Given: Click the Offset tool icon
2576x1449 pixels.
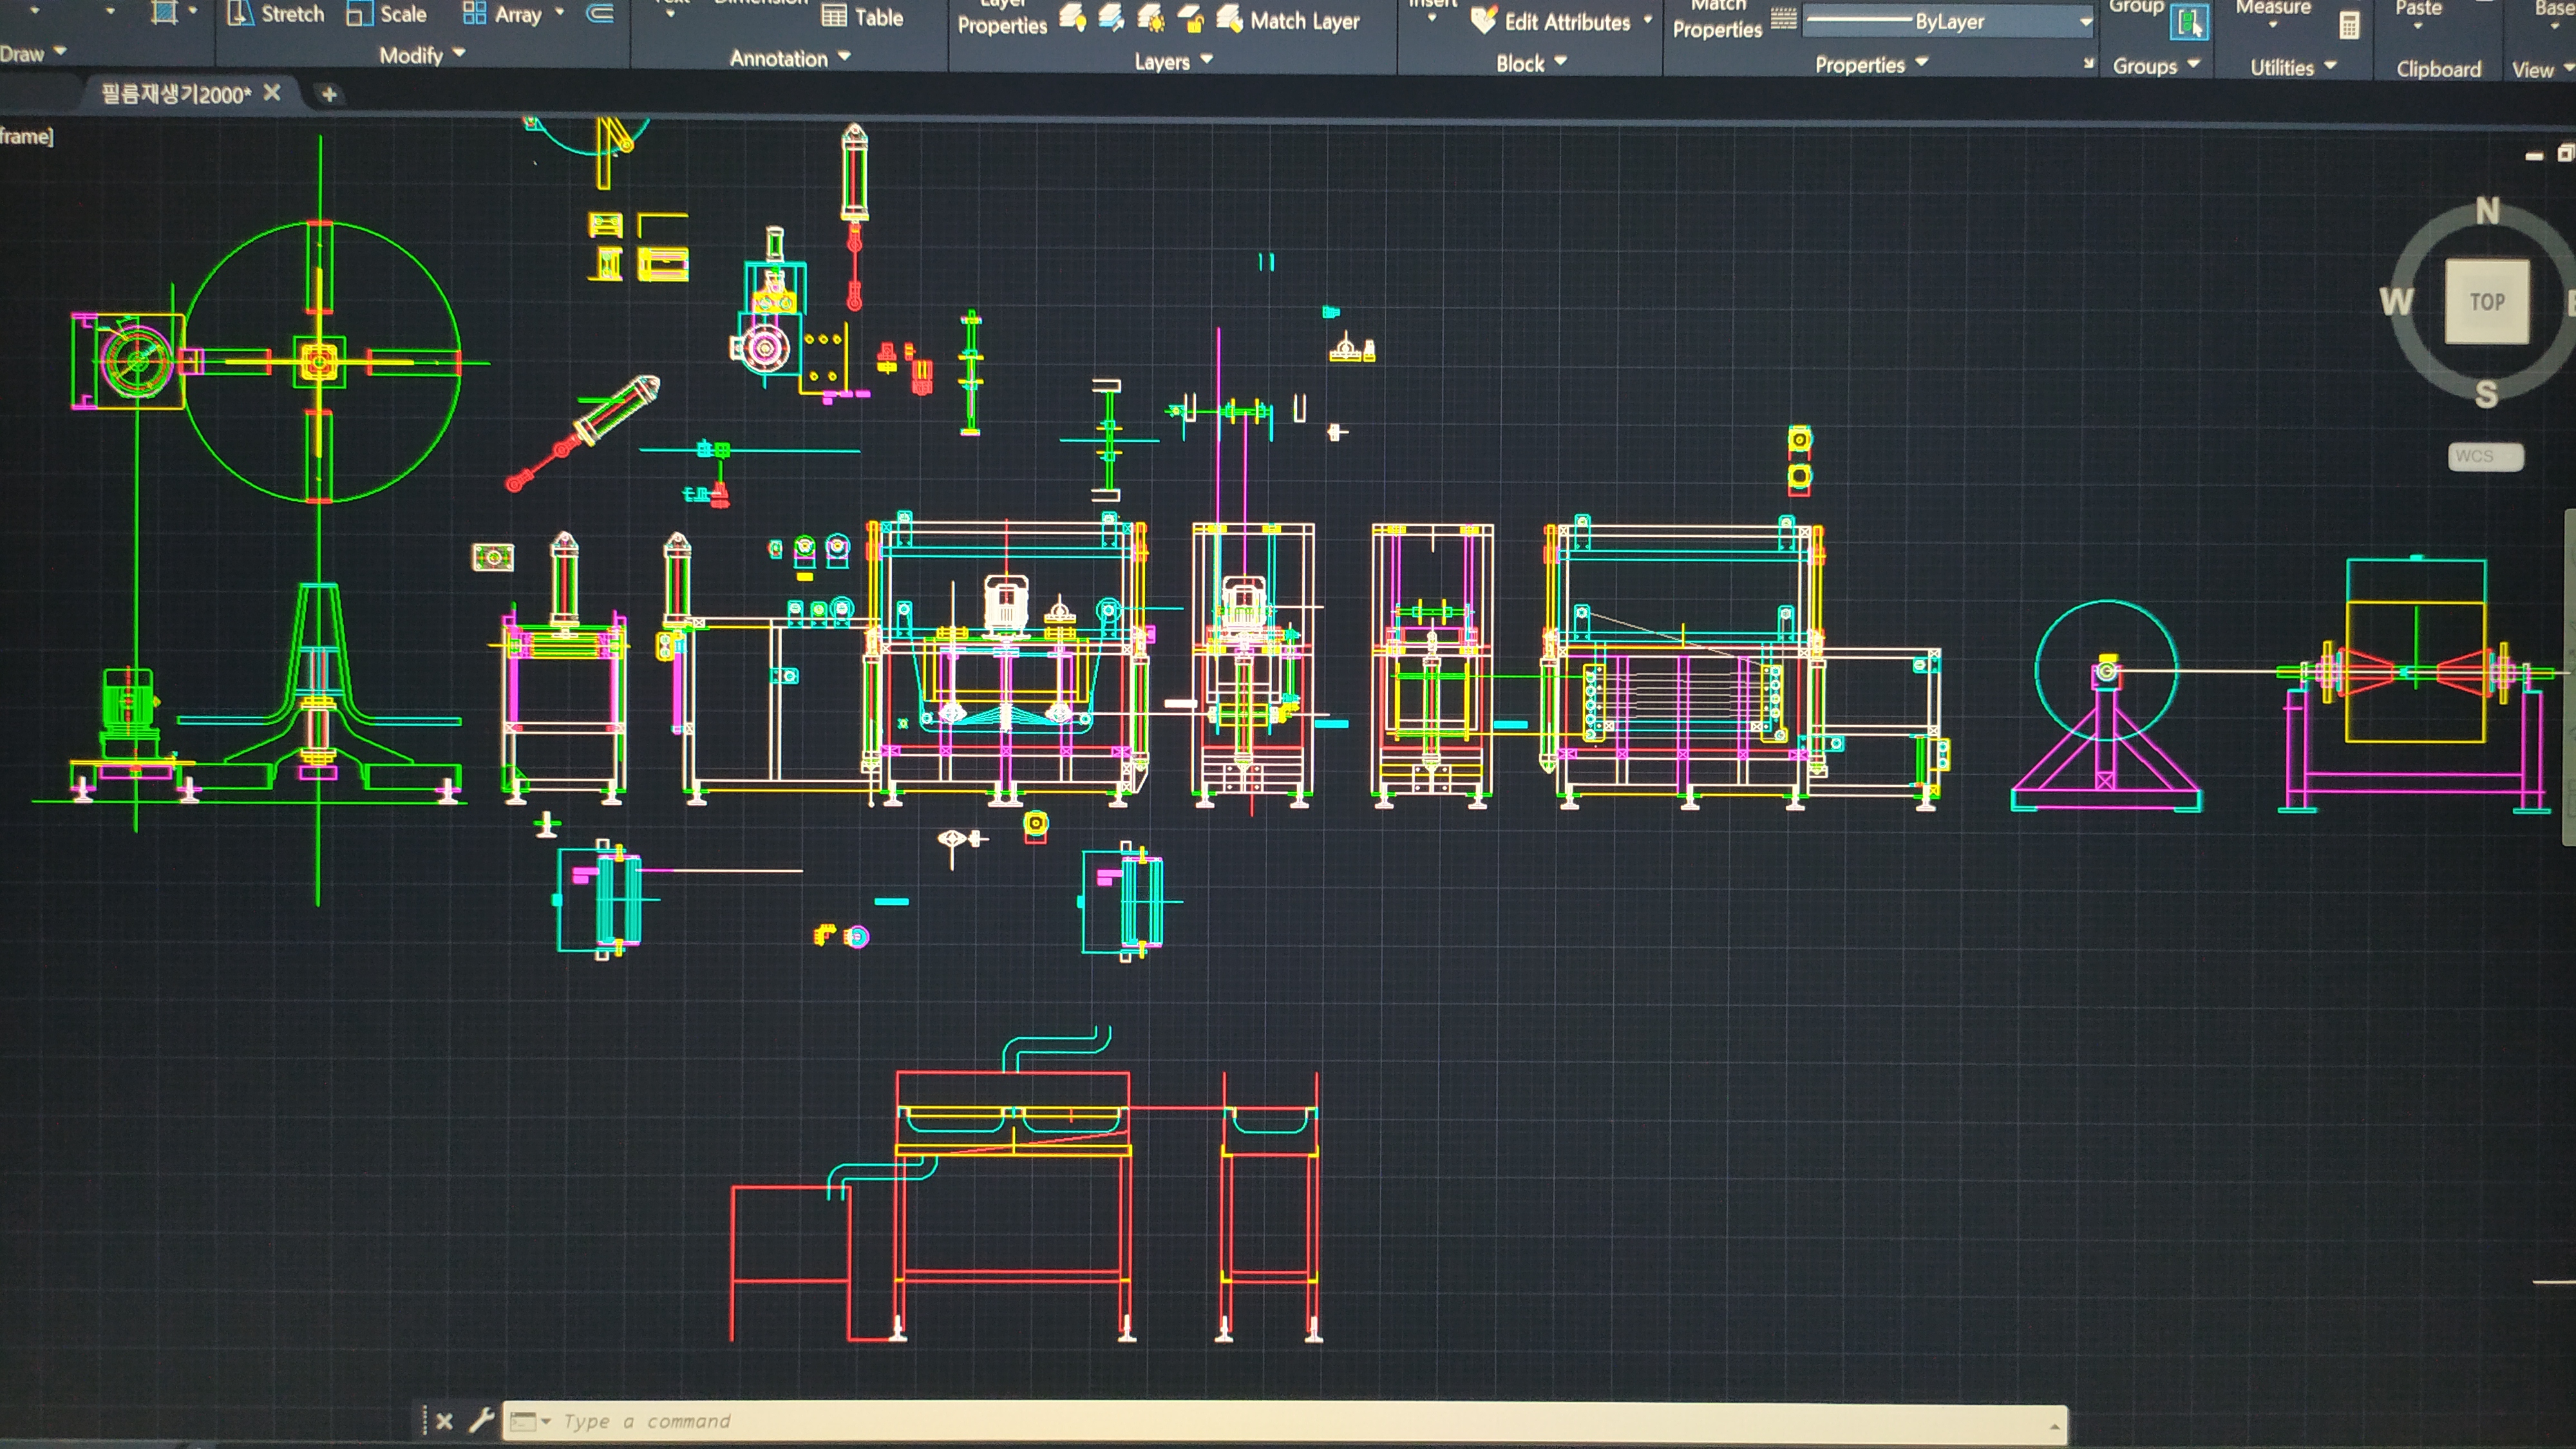Looking at the screenshot, I should [600, 13].
